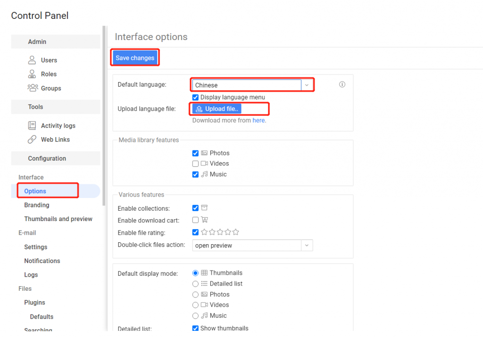Viewport: 483px width, 337px height.
Task: Click the Roles icon in sidebar
Action: coord(32,74)
